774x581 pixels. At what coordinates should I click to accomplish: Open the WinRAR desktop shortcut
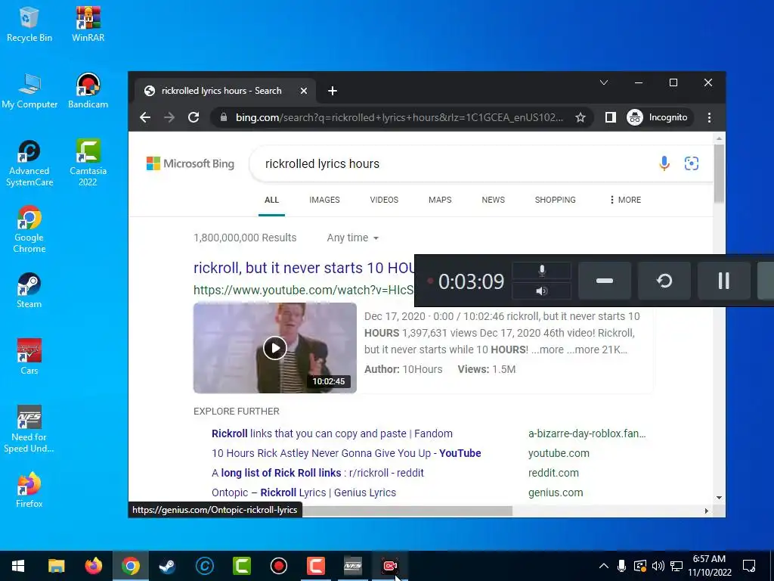tap(88, 24)
